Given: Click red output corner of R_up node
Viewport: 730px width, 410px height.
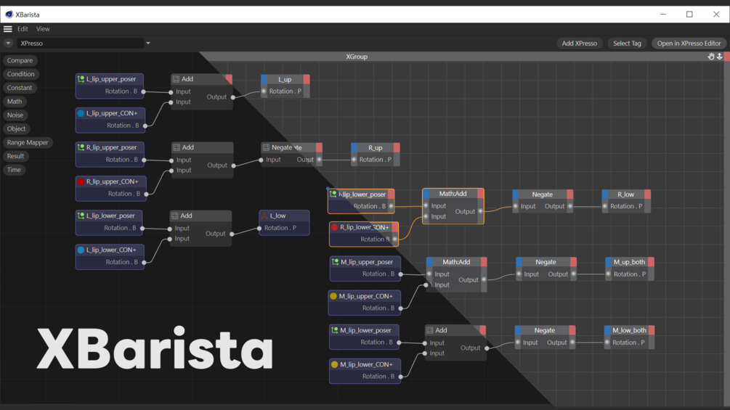Looking at the screenshot, I should click(x=397, y=147).
